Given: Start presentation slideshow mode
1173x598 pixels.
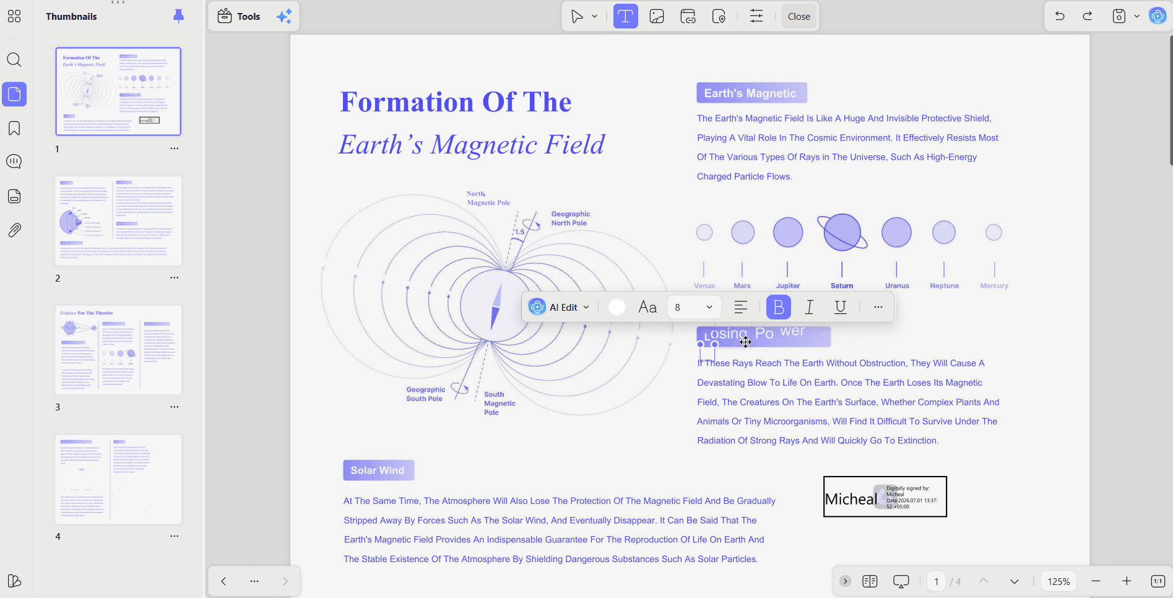Looking at the screenshot, I should (901, 581).
